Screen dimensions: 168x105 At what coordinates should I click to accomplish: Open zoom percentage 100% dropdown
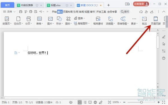pos(117,102)
